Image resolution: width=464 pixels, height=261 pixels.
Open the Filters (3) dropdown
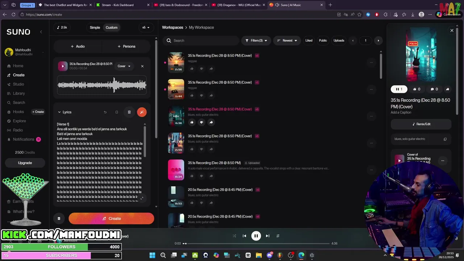[x=256, y=41]
